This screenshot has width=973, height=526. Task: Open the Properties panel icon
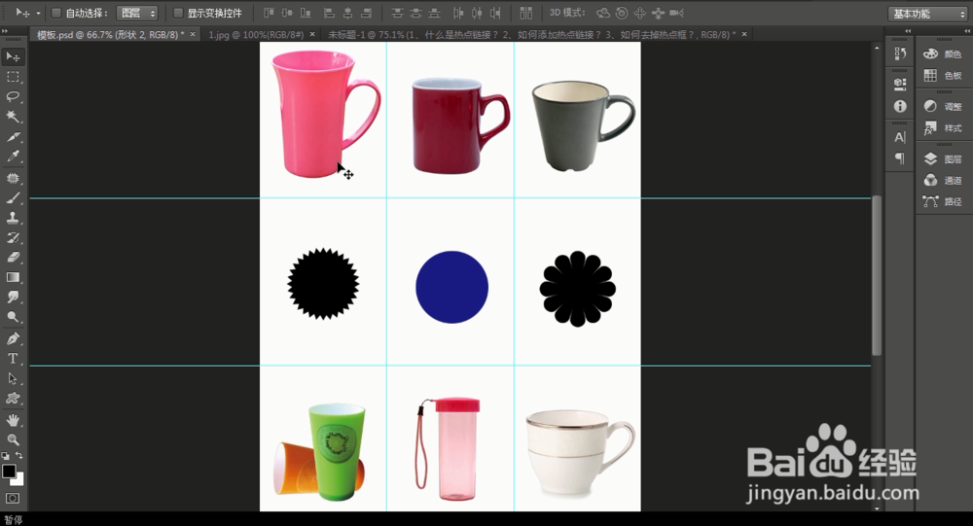pyautogui.click(x=900, y=83)
